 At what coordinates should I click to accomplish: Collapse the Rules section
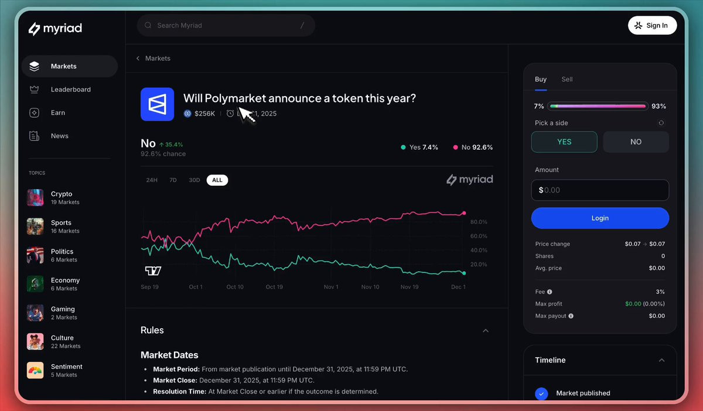[x=486, y=331]
